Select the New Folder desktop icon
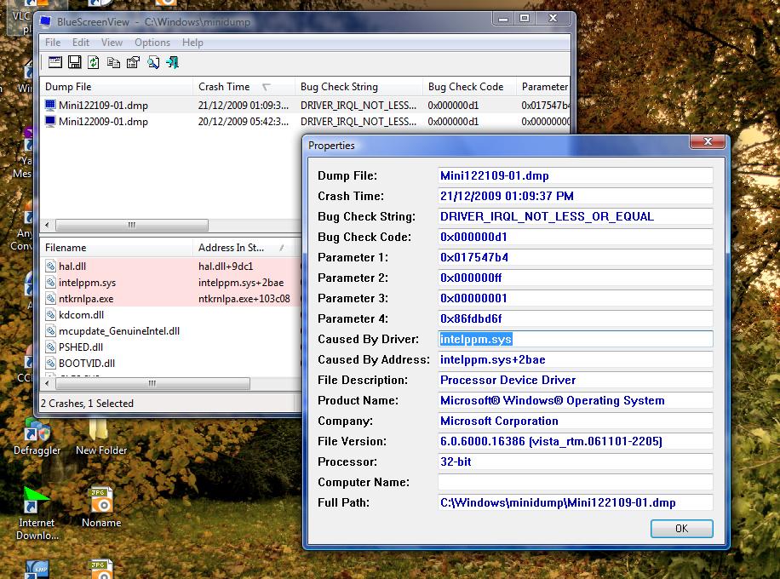The width and height of the screenshot is (780, 579). click(101, 436)
